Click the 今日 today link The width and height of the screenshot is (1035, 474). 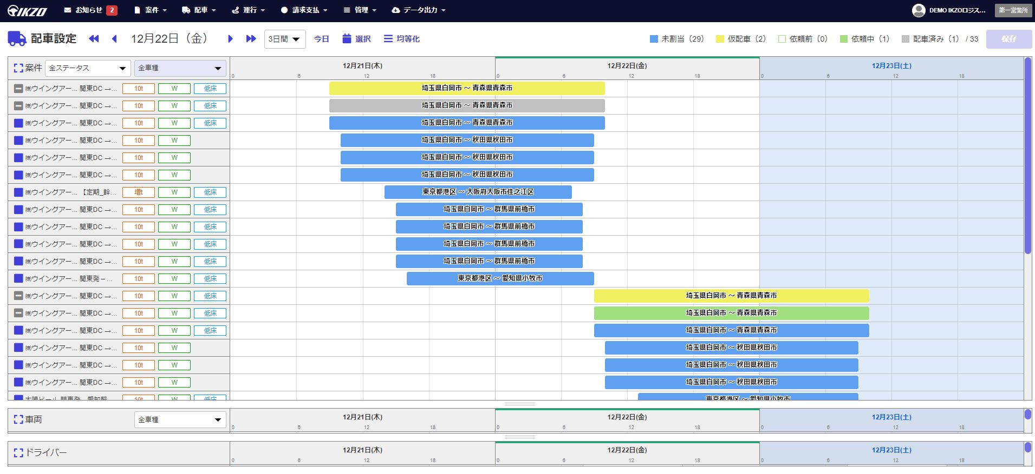click(322, 39)
